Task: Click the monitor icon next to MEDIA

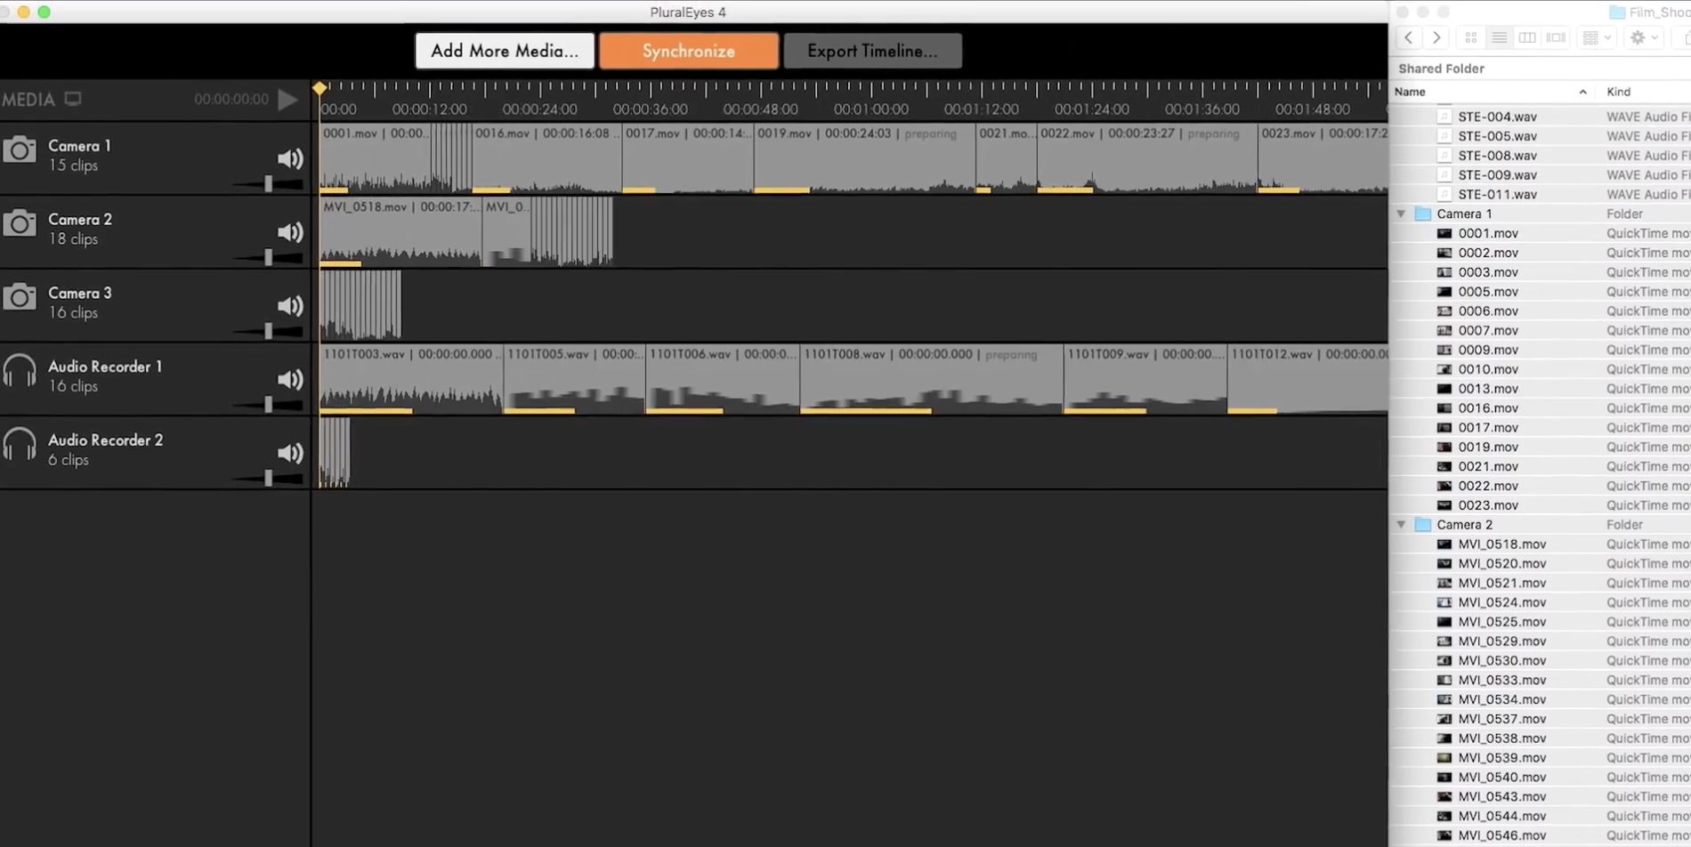Action: pos(73,99)
